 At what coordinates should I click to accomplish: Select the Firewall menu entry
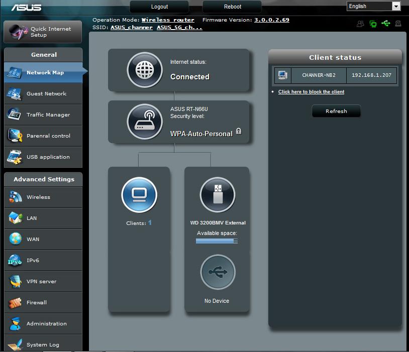(x=43, y=302)
